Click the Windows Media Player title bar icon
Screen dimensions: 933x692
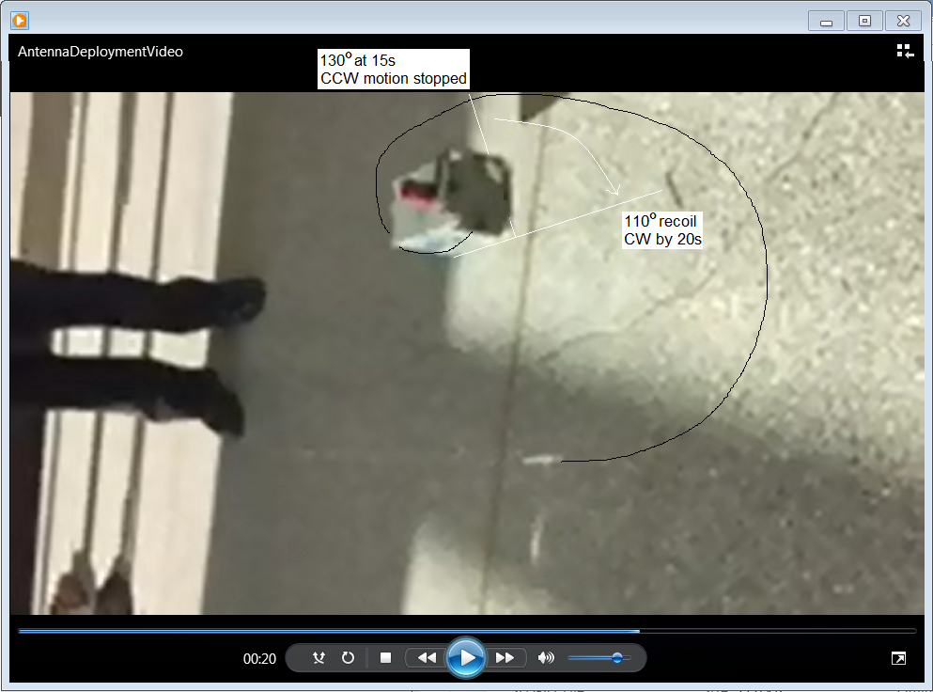coord(19,20)
